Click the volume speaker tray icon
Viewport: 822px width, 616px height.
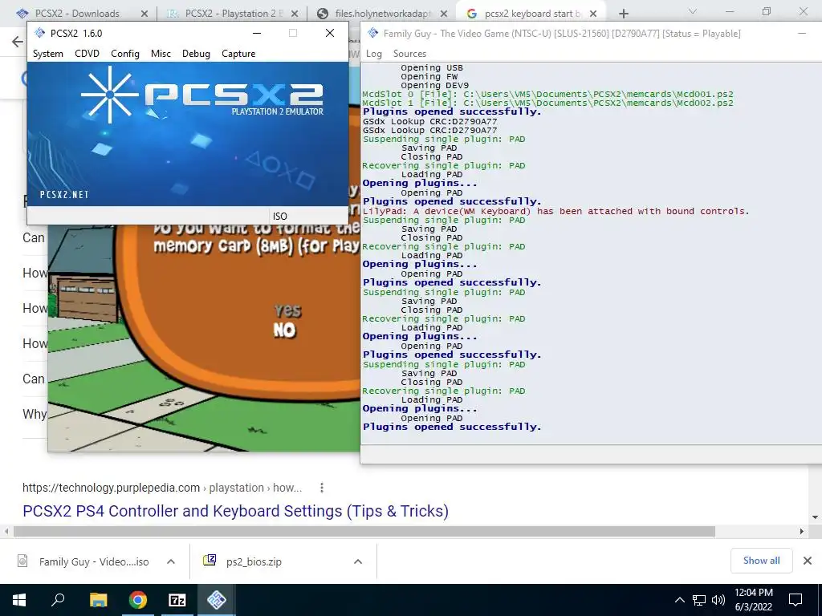click(x=718, y=600)
